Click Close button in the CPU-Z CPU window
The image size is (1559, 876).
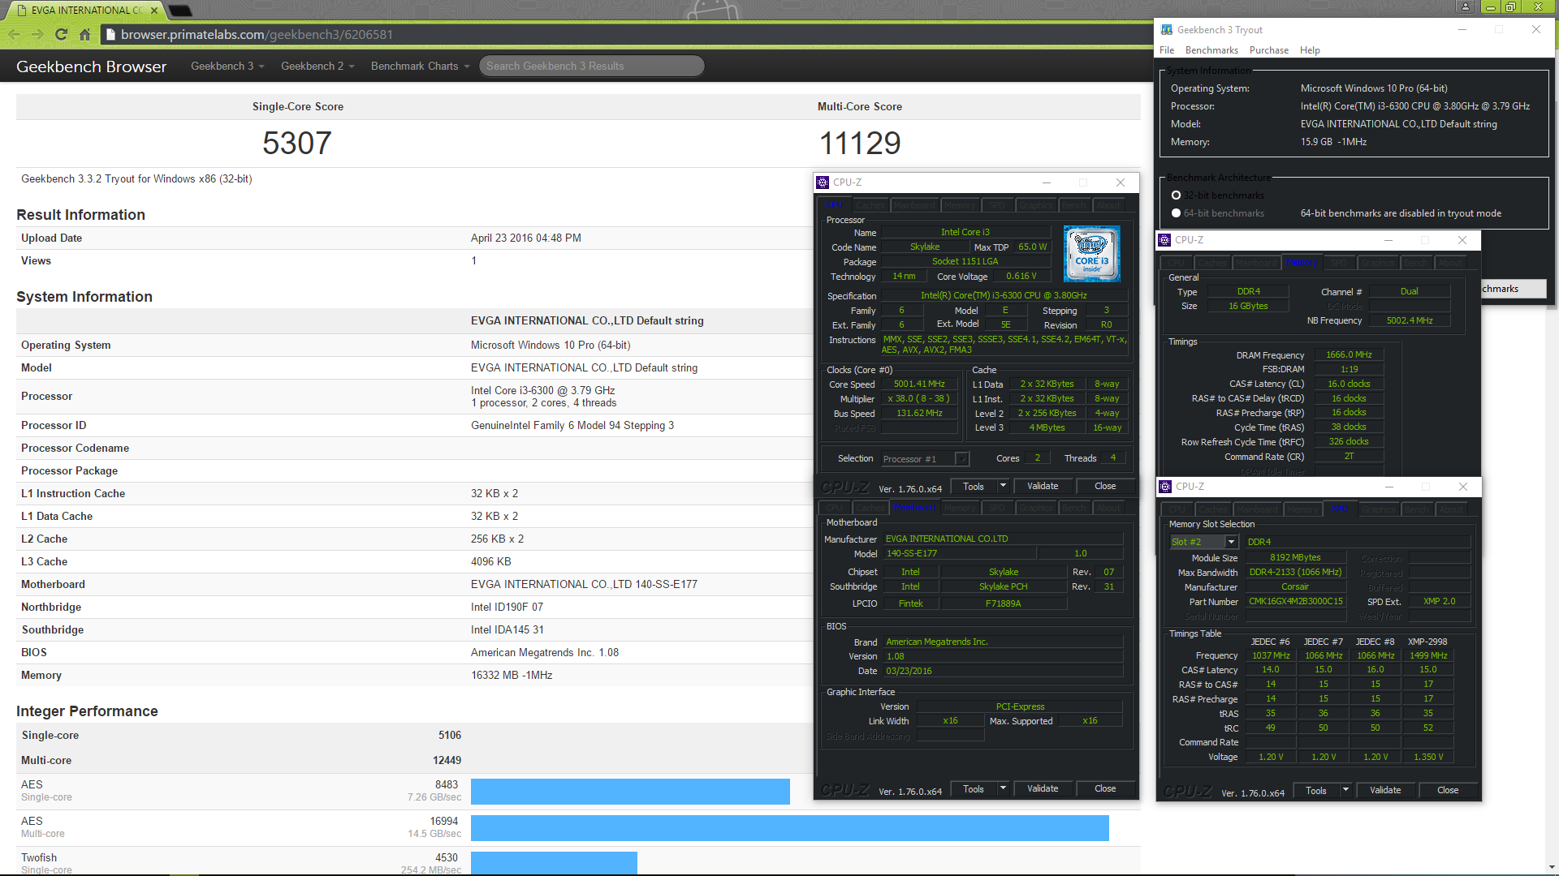[x=1104, y=486]
